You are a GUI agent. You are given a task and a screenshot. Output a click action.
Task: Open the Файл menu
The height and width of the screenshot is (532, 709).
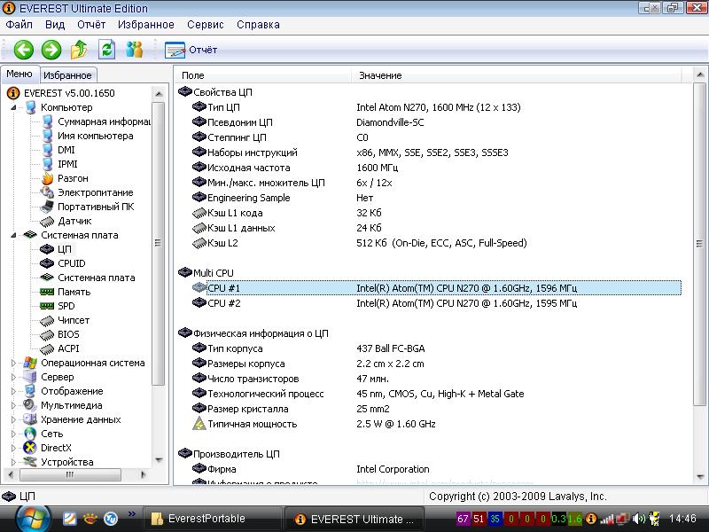(19, 25)
